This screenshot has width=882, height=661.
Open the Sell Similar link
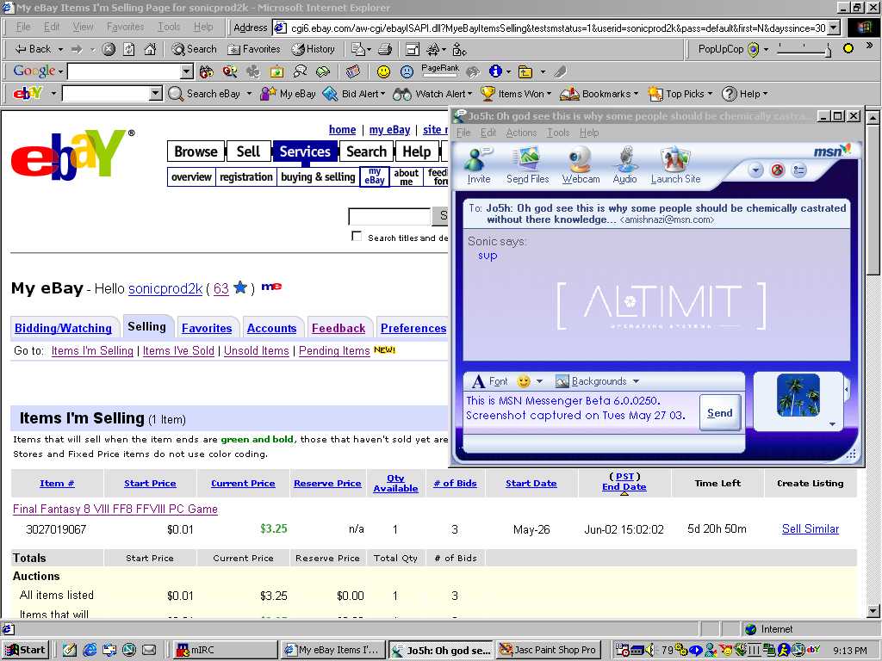pyautogui.click(x=810, y=529)
